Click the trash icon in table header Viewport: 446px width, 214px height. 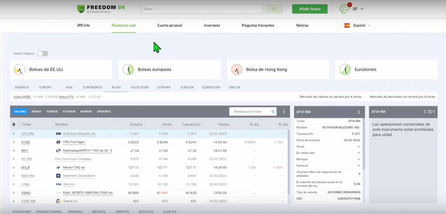[14, 124]
